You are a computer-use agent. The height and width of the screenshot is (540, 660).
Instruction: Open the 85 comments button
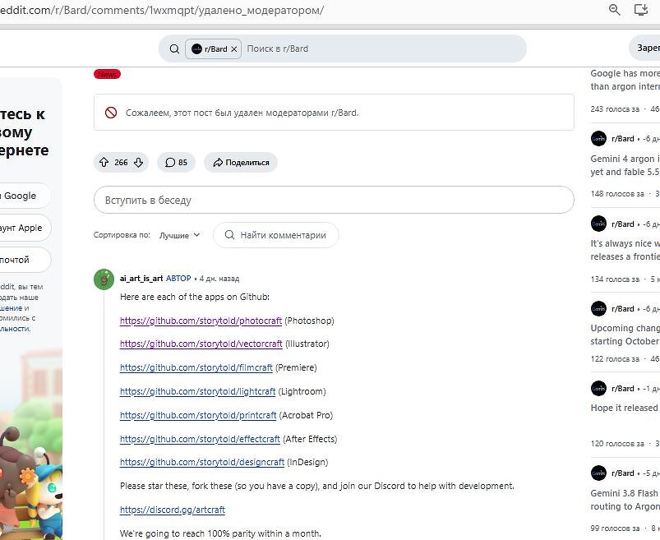click(x=177, y=163)
